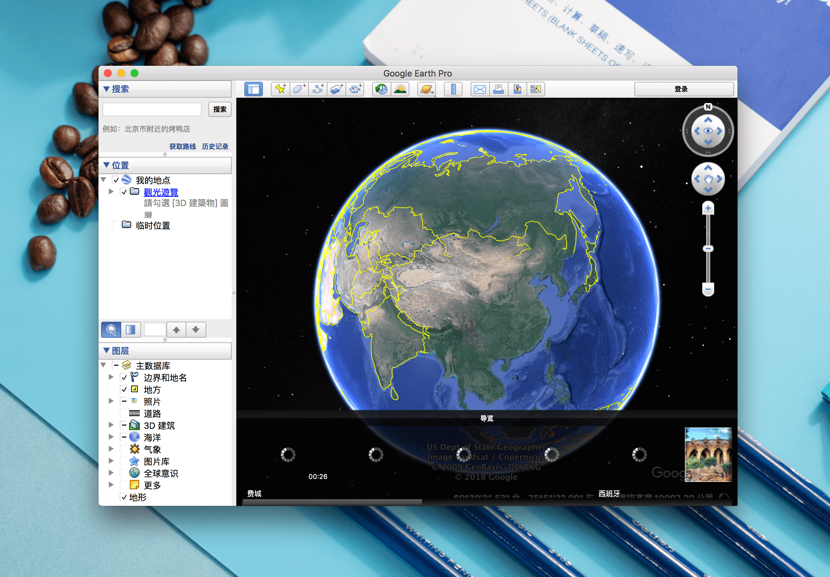The width and height of the screenshot is (830, 577).
Task: Click the plus zoom-in button
Action: tap(708, 208)
